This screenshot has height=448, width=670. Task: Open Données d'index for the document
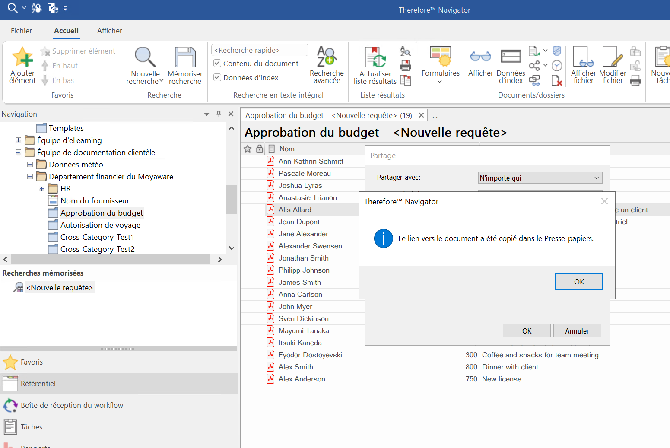coord(511,65)
